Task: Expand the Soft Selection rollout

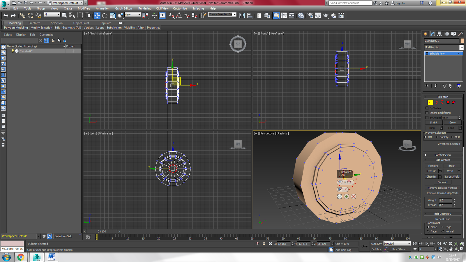Action: 443,155
